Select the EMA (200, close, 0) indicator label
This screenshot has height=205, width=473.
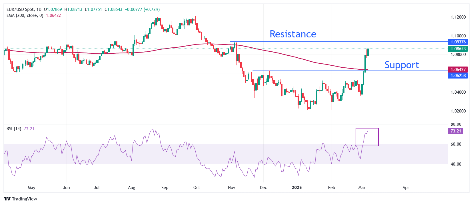(x=25, y=15)
